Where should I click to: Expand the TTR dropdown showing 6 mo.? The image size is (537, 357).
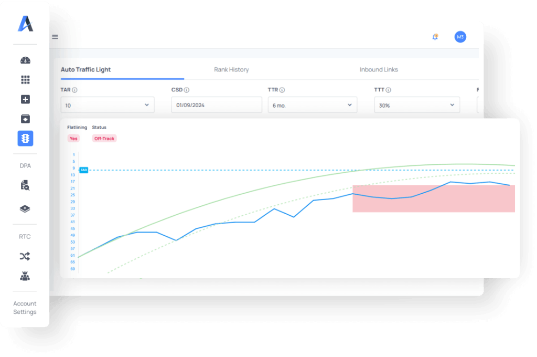(312, 105)
